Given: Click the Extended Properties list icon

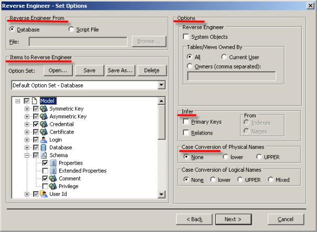Looking at the screenshot, I should click(x=53, y=171).
